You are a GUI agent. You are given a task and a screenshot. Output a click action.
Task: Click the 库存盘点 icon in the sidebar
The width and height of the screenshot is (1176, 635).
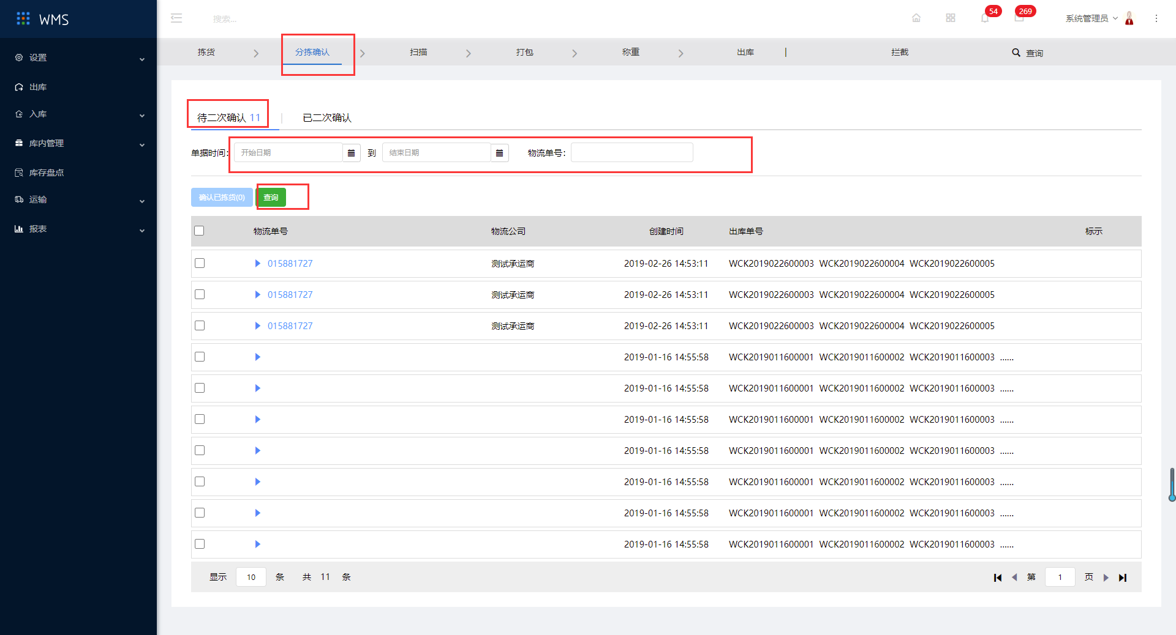pyautogui.click(x=19, y=173)
